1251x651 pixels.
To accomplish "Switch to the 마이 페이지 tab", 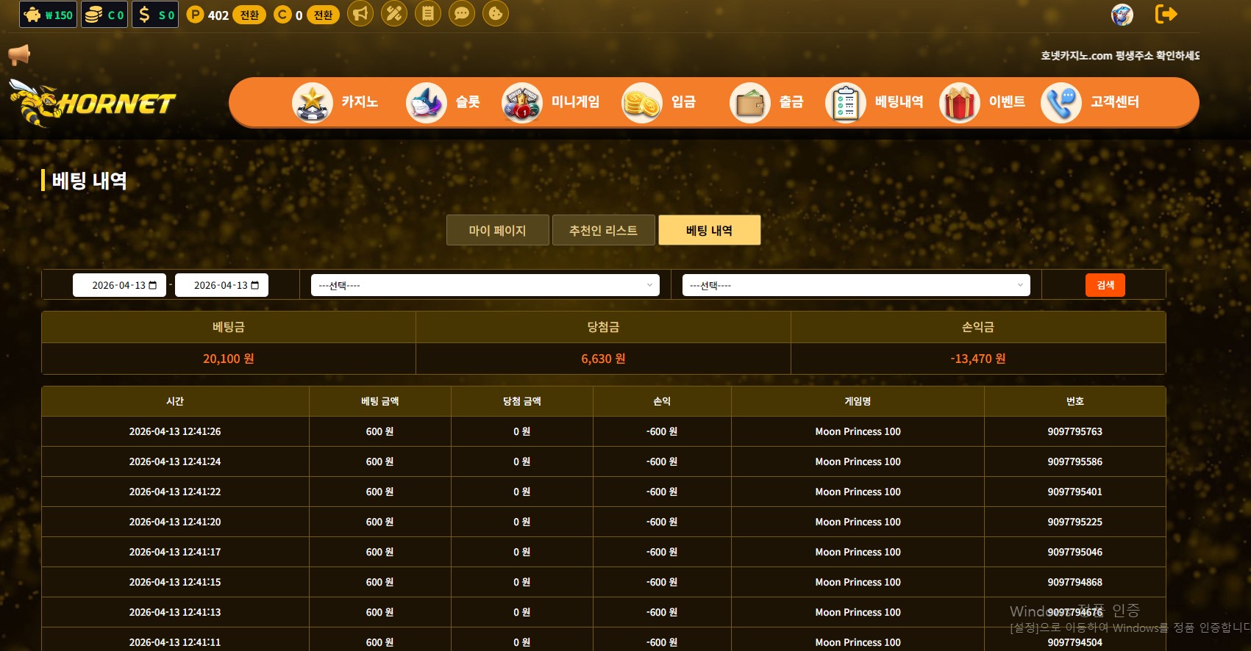I will [497, 231].
